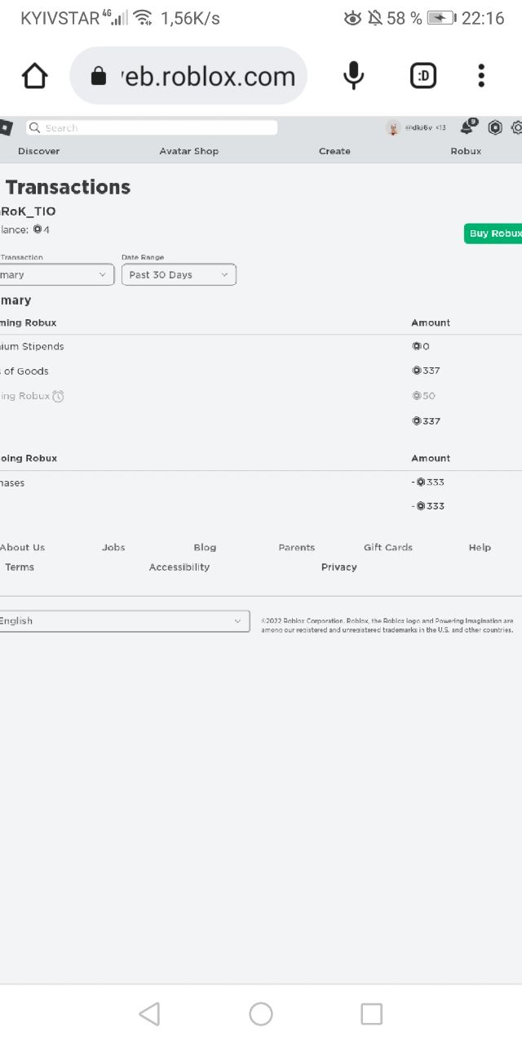Open the notifications bell icon

click(x=467, y=127)
